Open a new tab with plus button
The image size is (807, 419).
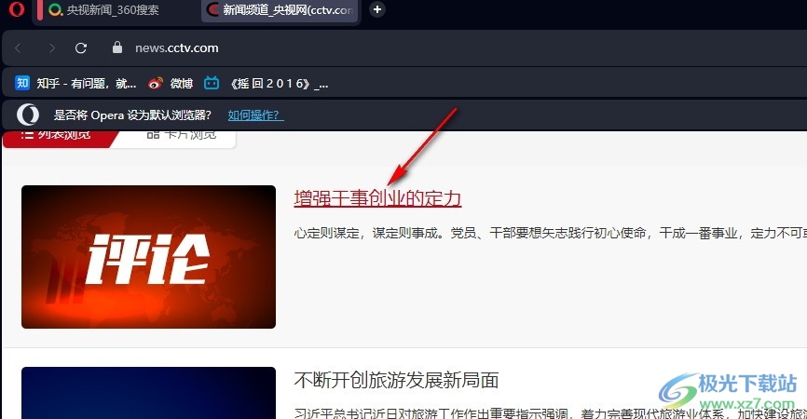click(x=377, y=9)
